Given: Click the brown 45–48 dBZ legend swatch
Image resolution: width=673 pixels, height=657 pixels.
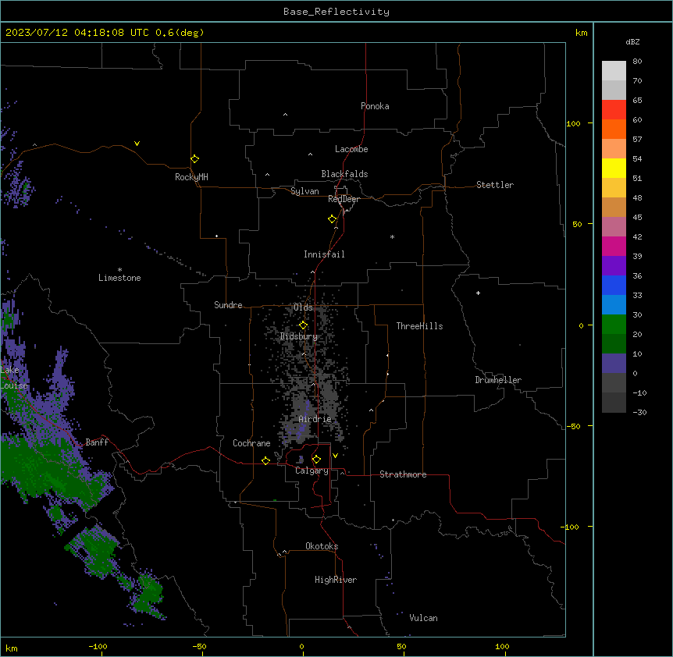Looking at the screenshot, I should tap(614, 207).
